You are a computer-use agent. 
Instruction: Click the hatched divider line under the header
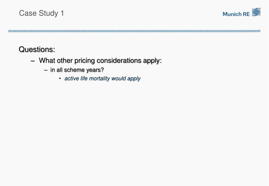pos(134,31)
